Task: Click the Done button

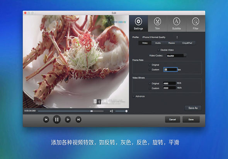Action: click(191, 120)
